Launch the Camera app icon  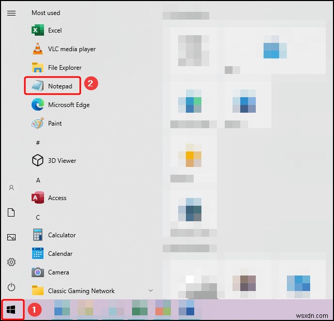[x=38, y=272]
